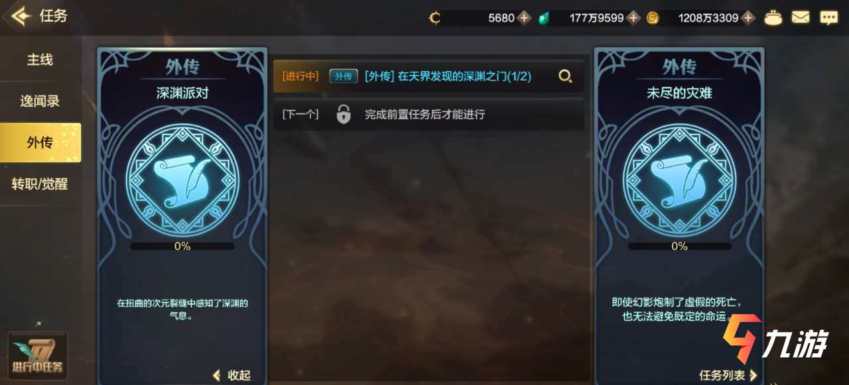Go back using the arrow next to 任务
The height and width of the screenshot is (385, 849).
click(x=21, y=16)
